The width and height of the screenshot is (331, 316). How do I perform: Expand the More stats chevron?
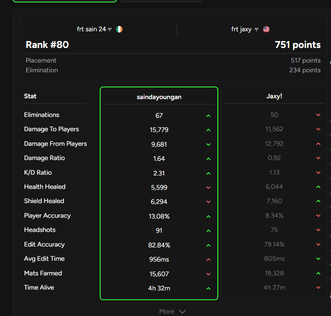(x=182, y=312)
